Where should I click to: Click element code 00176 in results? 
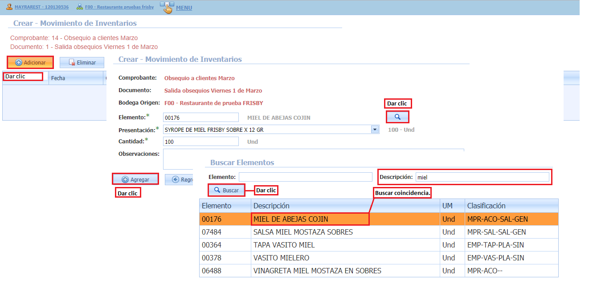(212, 219)
